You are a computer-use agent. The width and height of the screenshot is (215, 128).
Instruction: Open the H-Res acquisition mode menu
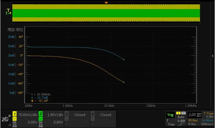[x=192, y=124]
